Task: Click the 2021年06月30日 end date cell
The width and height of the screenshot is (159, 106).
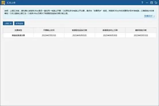Action: [110, 35]
